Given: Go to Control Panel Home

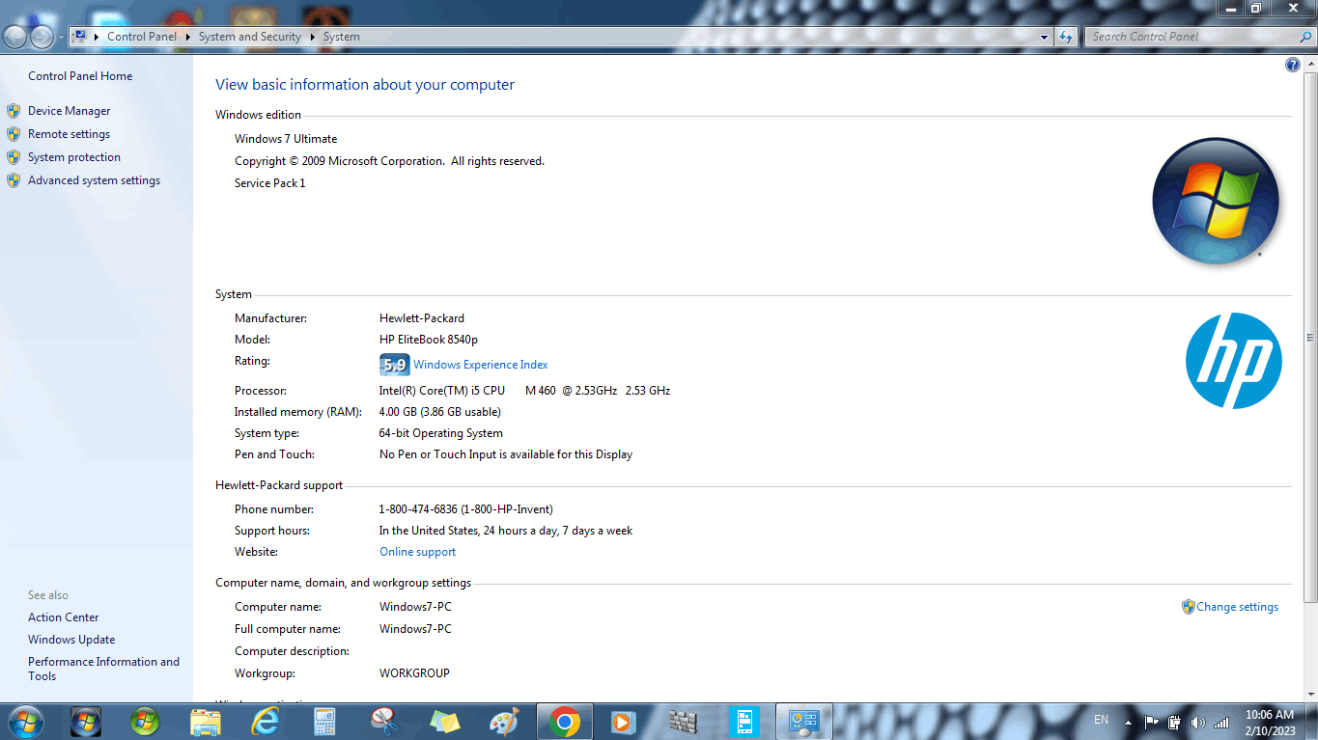Looking at the screenshot, I should pos(80,76).
